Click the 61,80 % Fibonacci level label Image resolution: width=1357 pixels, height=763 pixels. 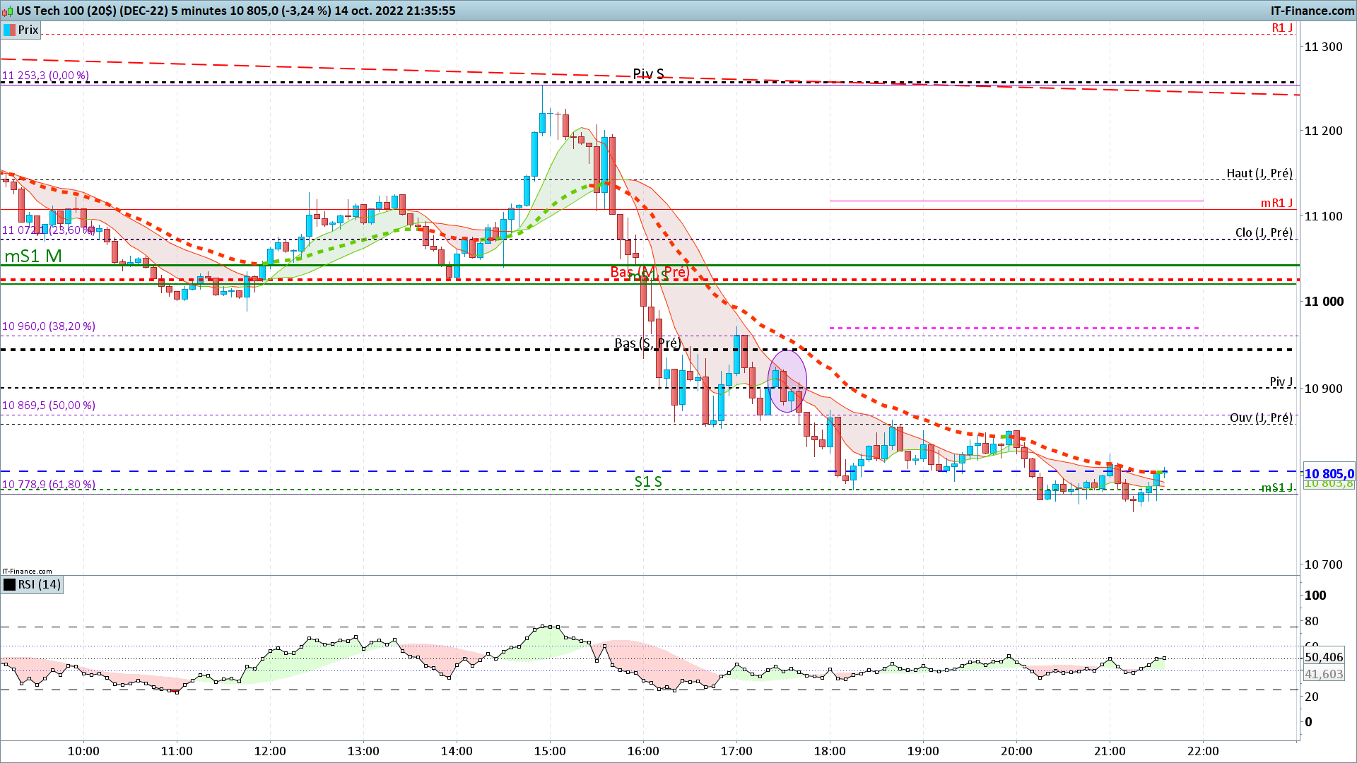(48, 485)
